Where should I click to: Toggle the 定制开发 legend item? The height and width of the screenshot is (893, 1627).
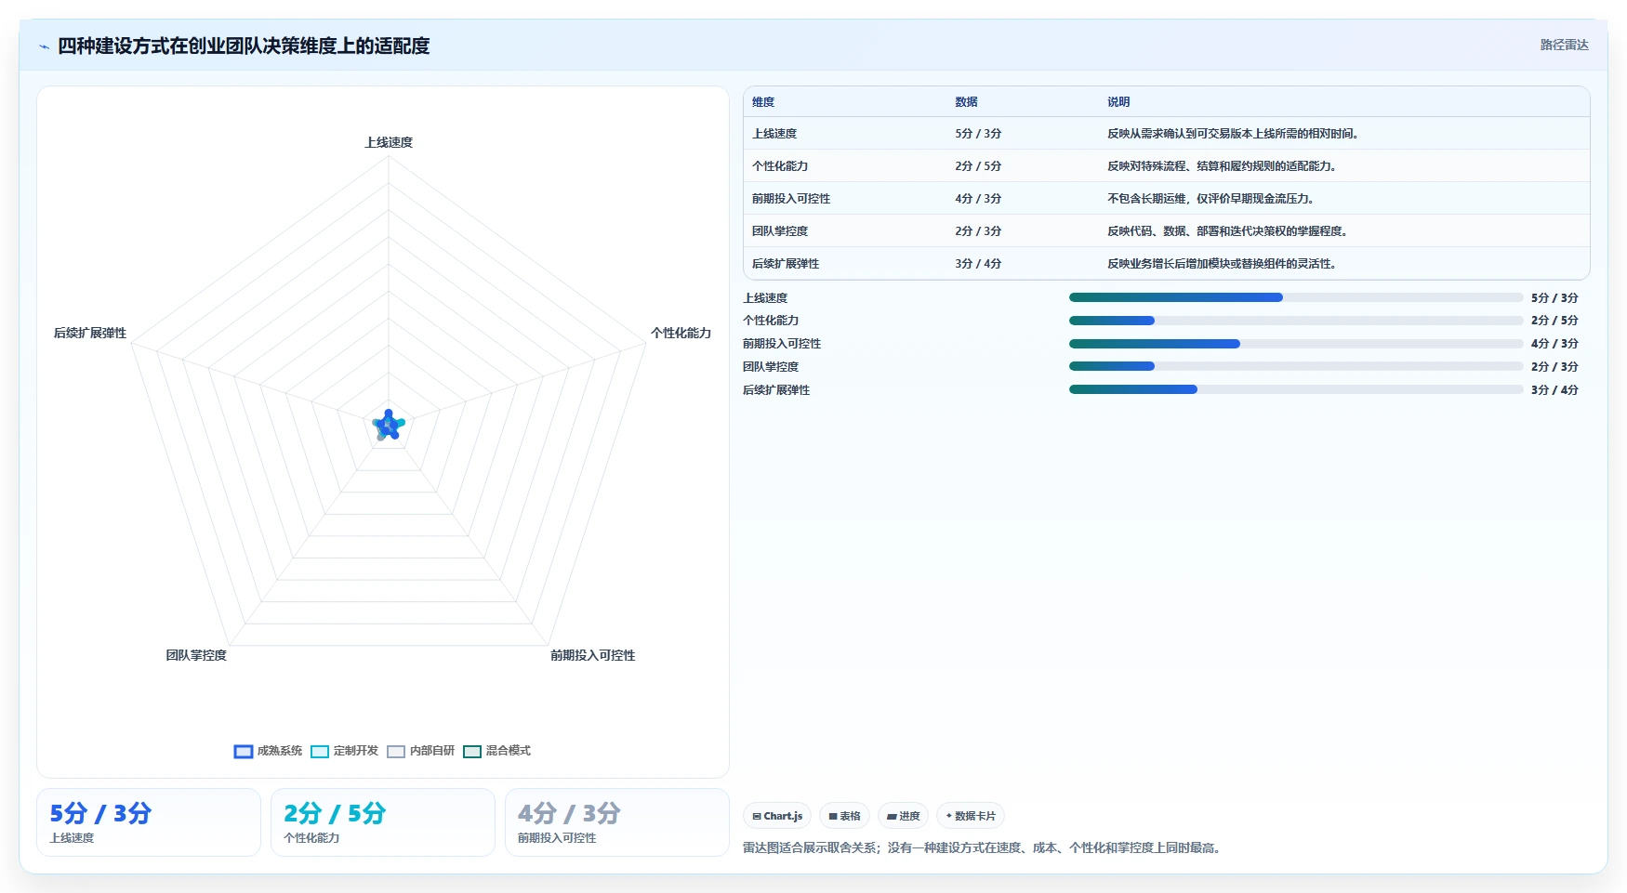344,751
